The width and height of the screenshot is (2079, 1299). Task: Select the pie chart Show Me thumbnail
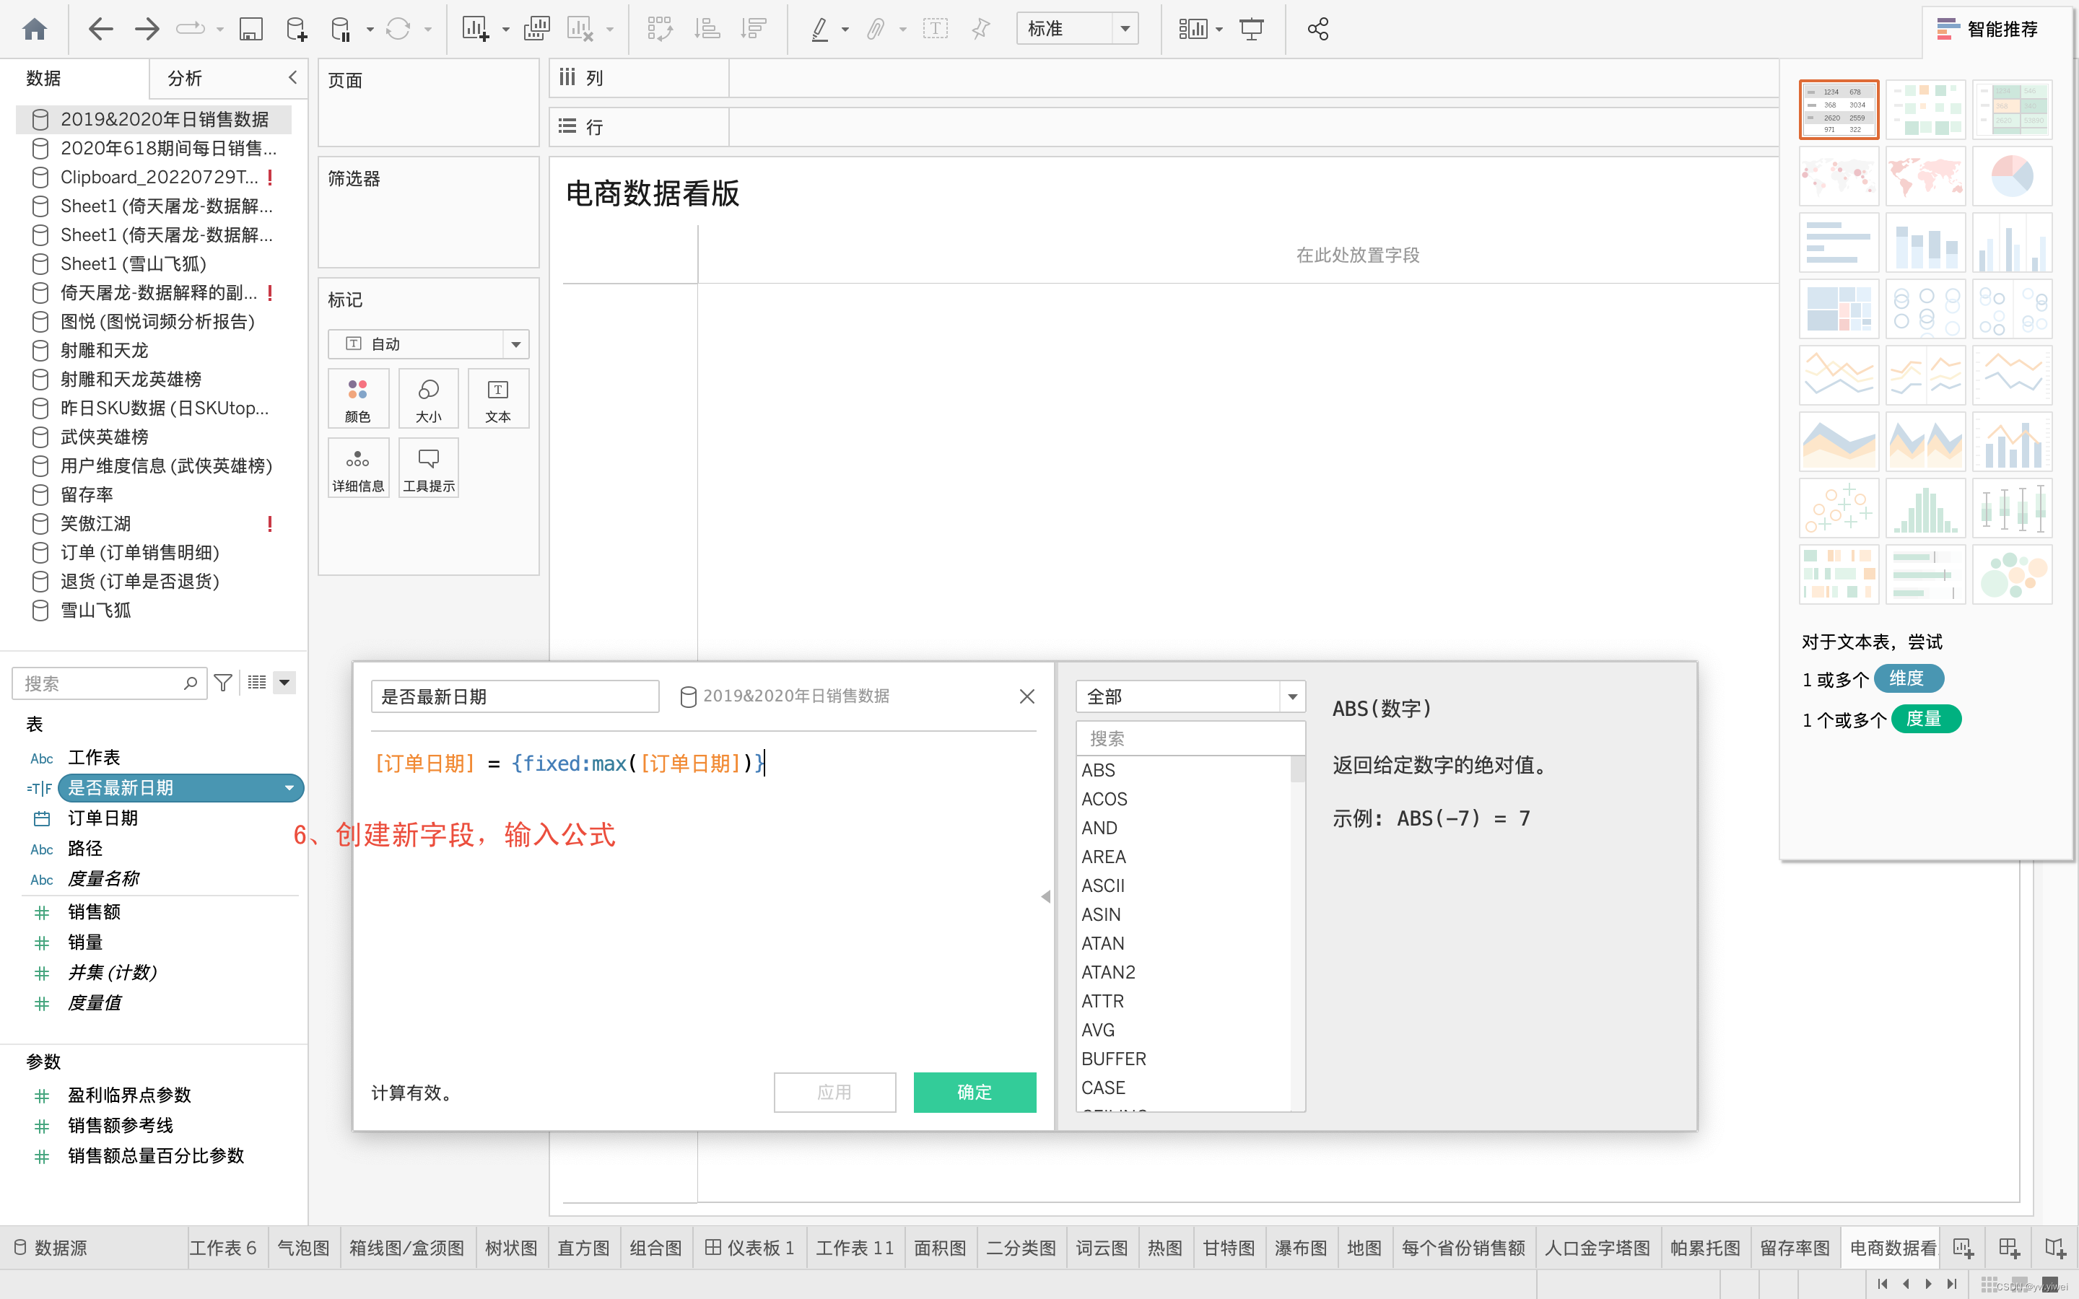pyautogui.click(x=2011, y=175)
